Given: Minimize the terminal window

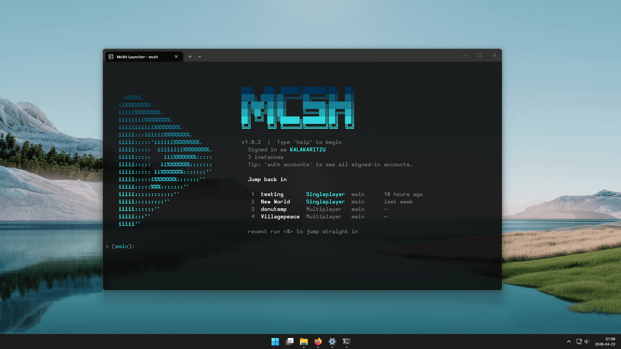Looking at the screenshot, I should (x=464, y=55).
